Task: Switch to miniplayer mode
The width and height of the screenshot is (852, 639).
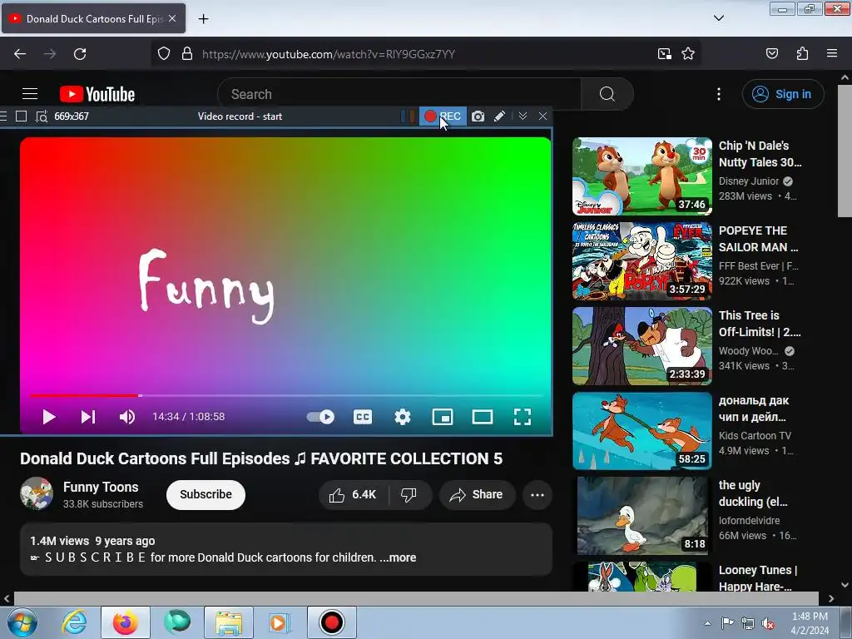Action: click(443, 417)
